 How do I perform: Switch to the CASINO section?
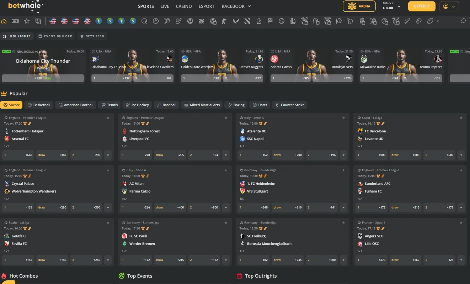click(183, 6)
